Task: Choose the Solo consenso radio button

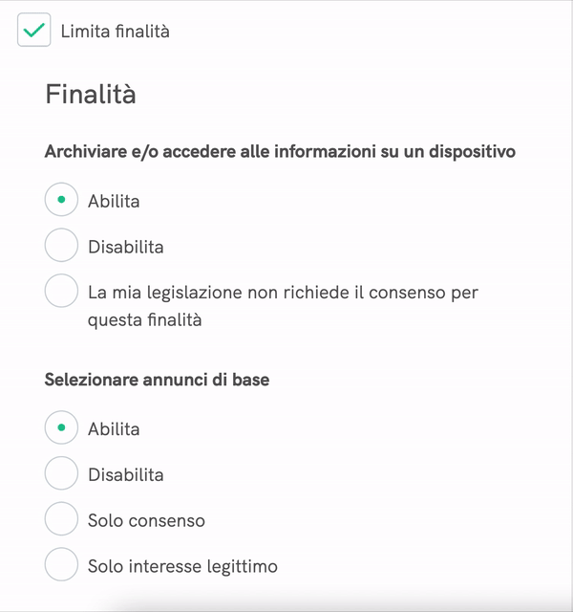Action: click(61, 519)
